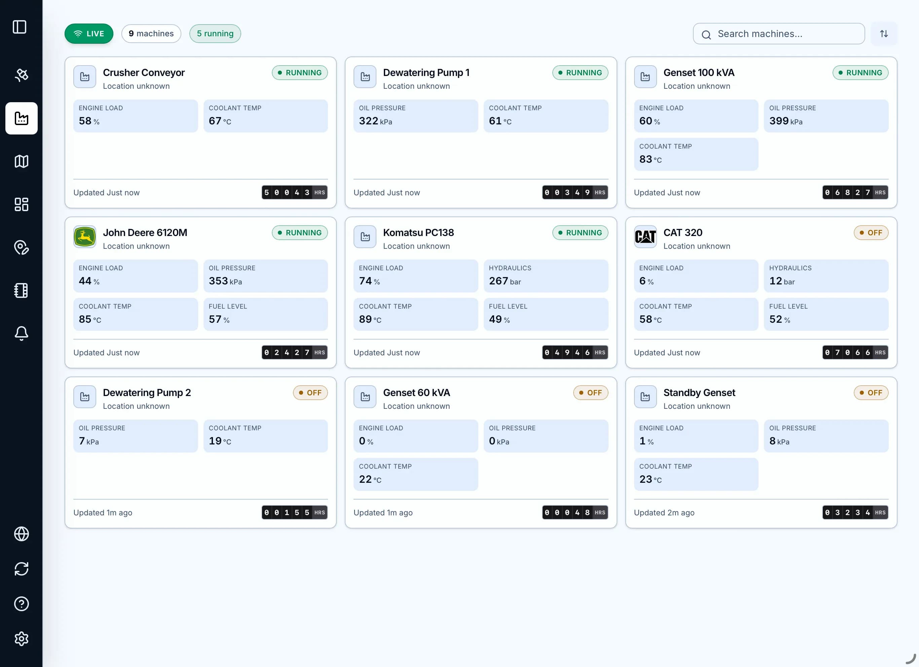919x667 pixels.
Task: Click the sort order arrows button
Action: 884,34
